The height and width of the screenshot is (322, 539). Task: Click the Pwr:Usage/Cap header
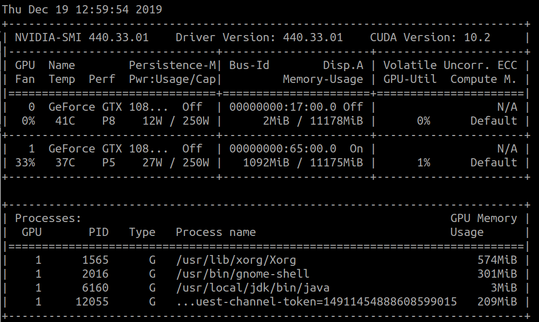[x=173, y=79]
